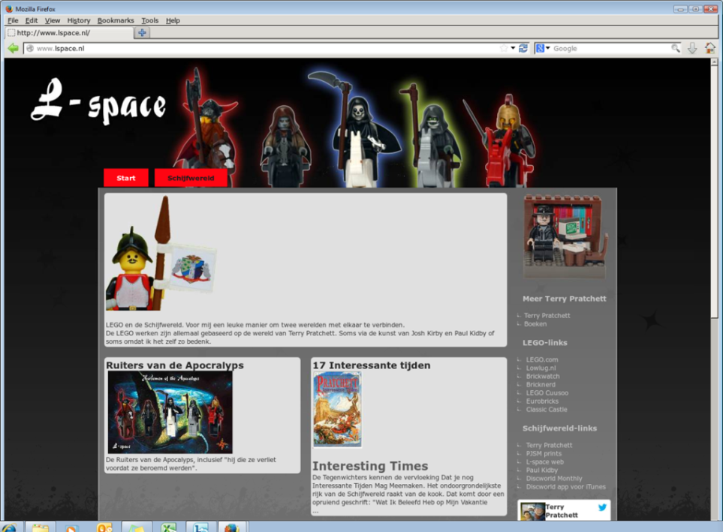Image resolution: width=723 pixels, height=532 pixels.
Task: Open Excel from the taskbar
Action: click(169, 527)
